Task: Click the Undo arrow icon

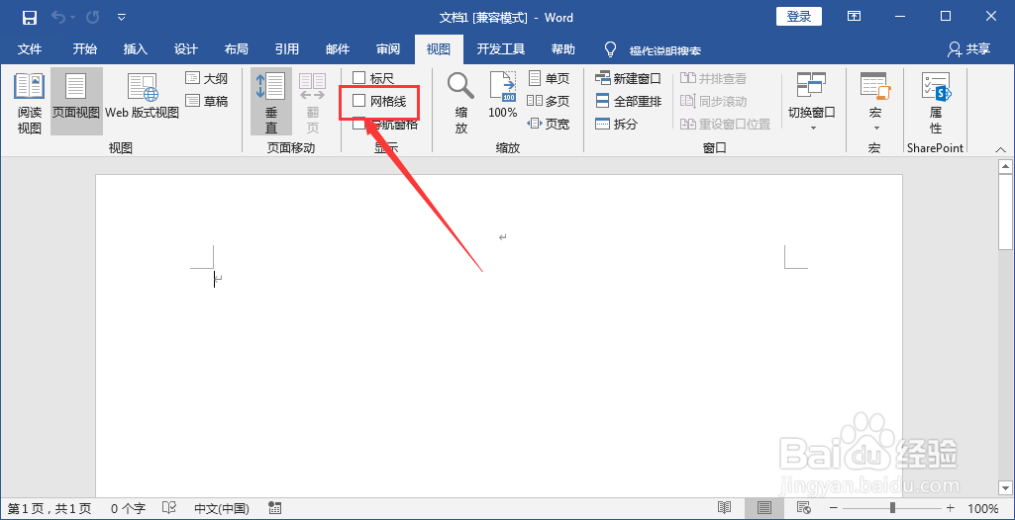Action: click(x=58, y=18)
